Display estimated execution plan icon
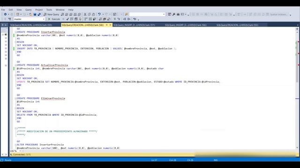300x168 pixels. 72,19
